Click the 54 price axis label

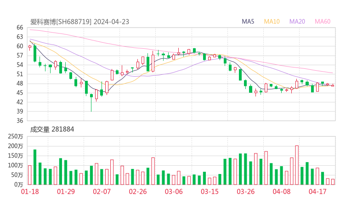[20, 65]
